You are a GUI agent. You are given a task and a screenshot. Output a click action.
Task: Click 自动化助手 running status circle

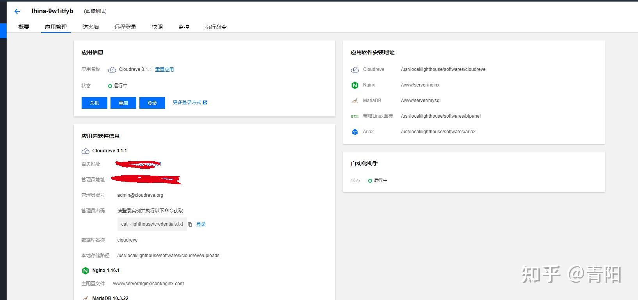[x=370, y=181]
